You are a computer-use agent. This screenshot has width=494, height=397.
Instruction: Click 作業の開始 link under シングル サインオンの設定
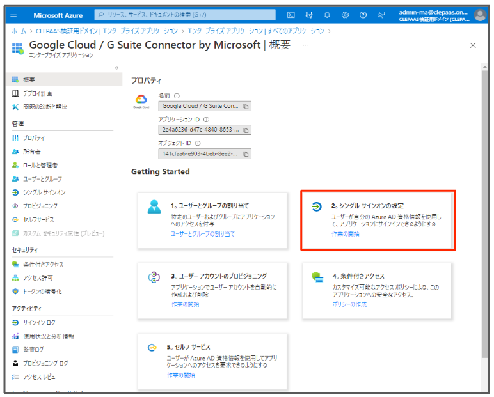[x=346, y=234]
